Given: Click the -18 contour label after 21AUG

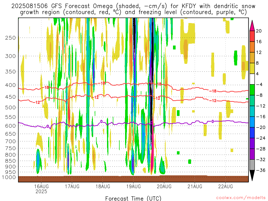Looking at the screenshot, I should point(213,91).
